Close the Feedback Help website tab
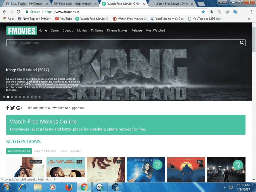256x192 pixels. [x=95, y=3]
